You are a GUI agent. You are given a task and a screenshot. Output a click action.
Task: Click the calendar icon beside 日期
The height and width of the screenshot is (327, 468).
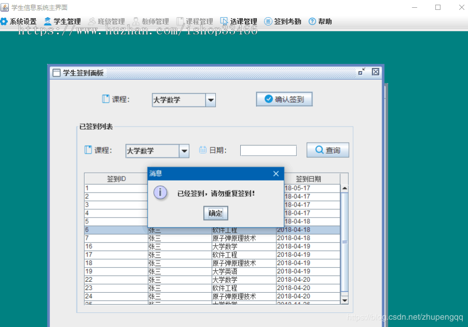[x=203, y=150]
